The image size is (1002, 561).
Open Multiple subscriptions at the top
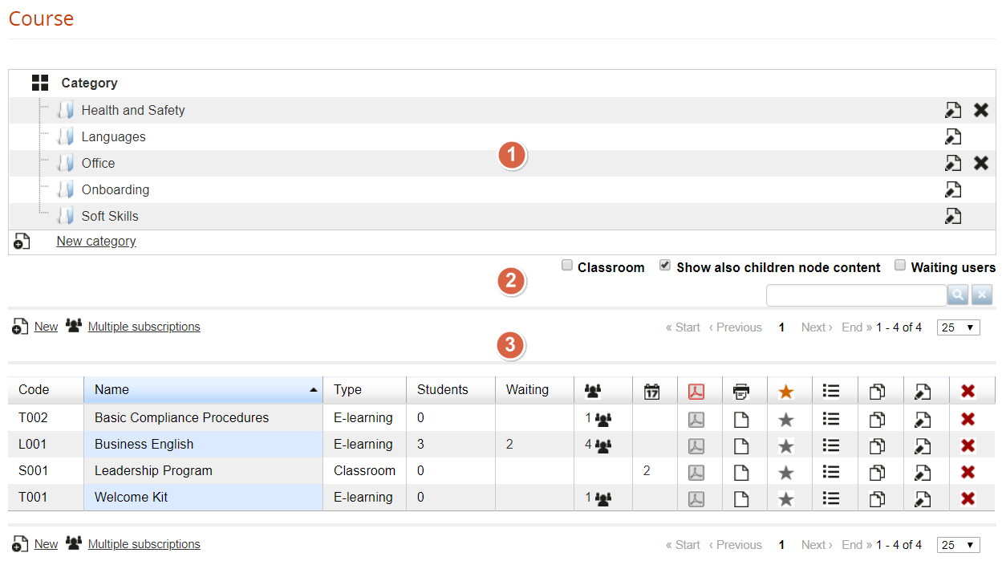point(144,327)
